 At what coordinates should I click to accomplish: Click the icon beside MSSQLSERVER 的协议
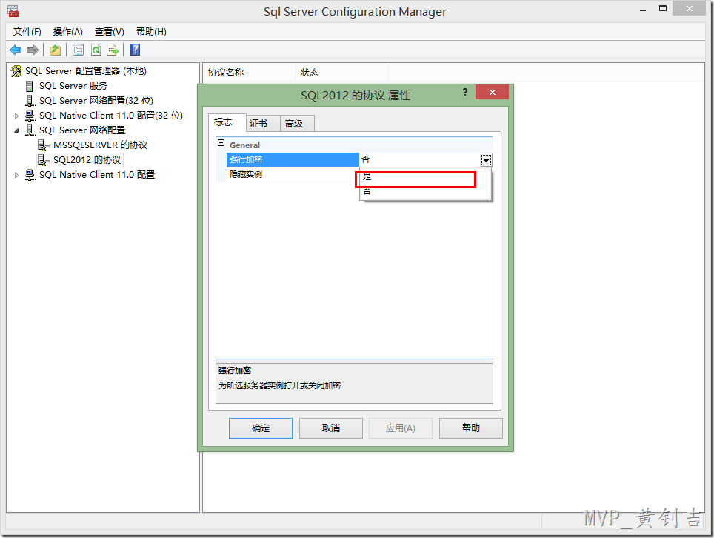point(44,145)
